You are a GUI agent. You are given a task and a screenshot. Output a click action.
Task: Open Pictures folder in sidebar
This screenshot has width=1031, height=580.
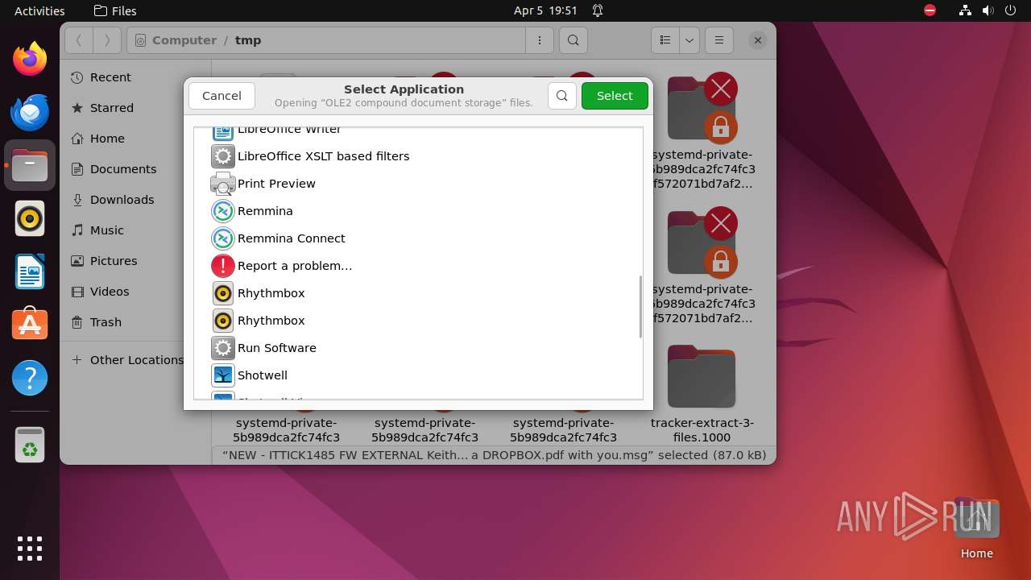[x=114, y=261]
